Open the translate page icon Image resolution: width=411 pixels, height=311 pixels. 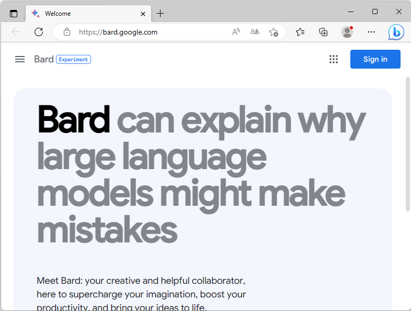click(x=255, y=32)
